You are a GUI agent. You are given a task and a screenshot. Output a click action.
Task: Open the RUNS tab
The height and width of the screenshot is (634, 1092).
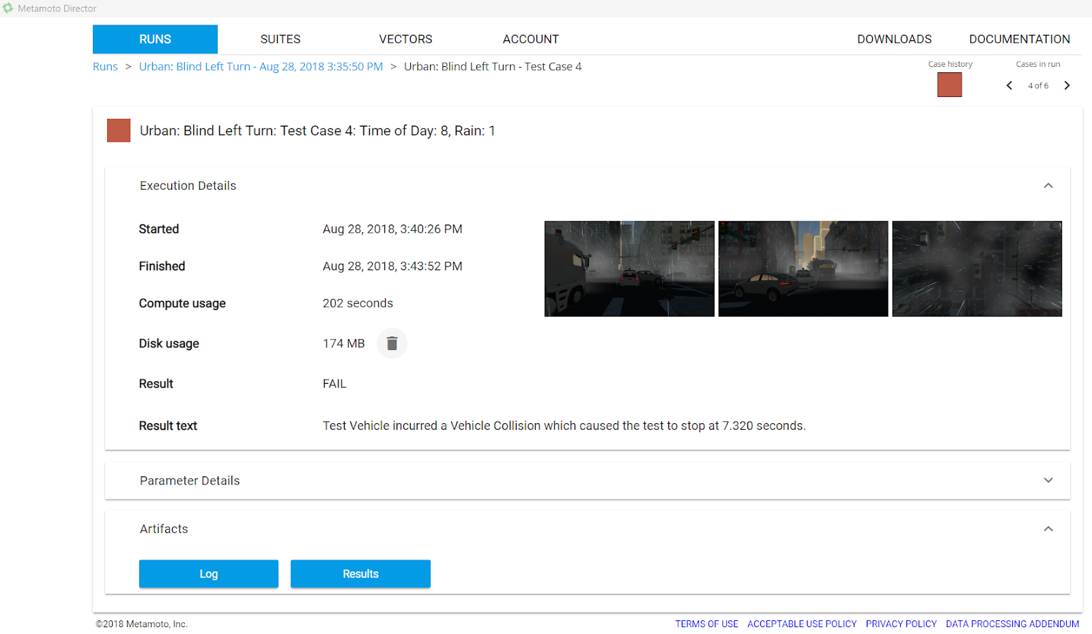tap(155, 40)
